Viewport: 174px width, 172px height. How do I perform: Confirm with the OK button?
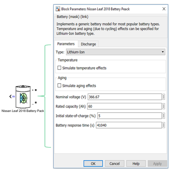(93, 163)
